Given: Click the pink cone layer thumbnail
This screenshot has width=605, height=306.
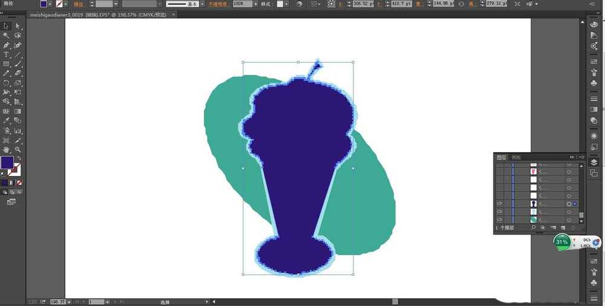Looking at the screenshot, I should tap(534, 172).
